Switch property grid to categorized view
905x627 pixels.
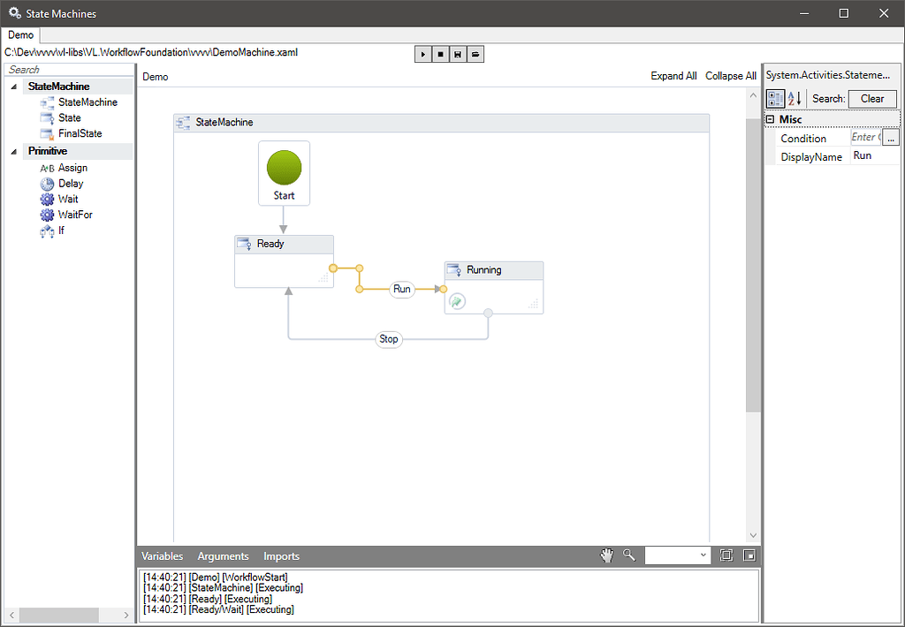click(x=774, y=98)
